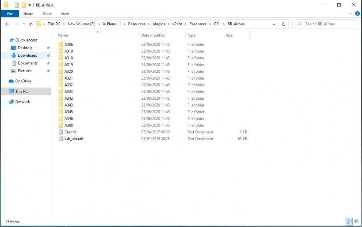Refresh the BB_Airbus folder view
Viewport: 362px width, 227px height.
pyautogui.click(x=284, y=24)
